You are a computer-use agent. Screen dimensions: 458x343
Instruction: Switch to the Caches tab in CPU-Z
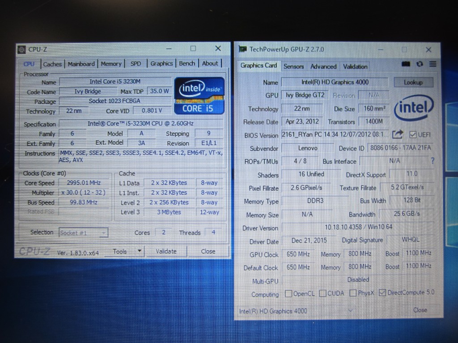click(52, 64)
